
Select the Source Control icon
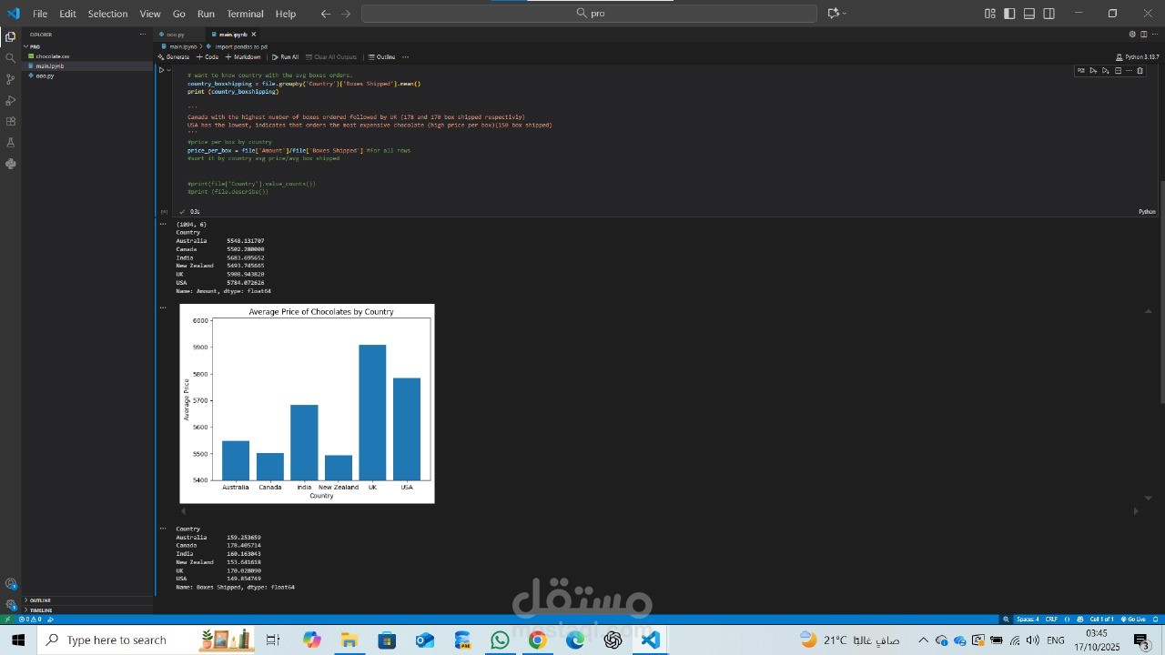pos(11,79)
